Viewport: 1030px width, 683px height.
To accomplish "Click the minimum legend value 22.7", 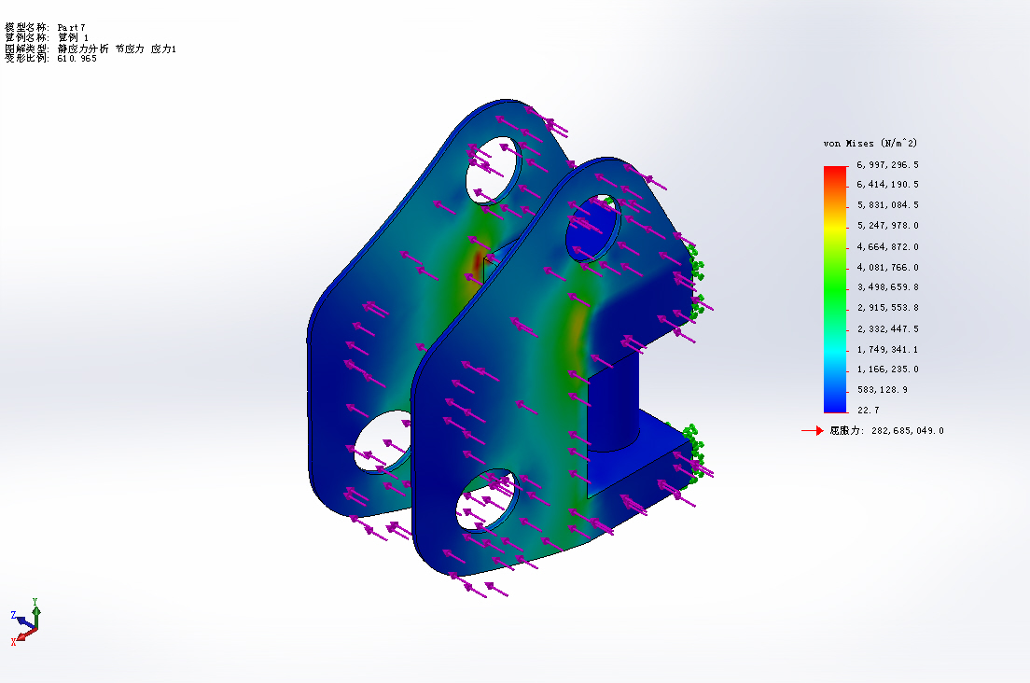I will point(868,411).
